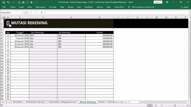Open the Page Layout ribbon tab
This screenshot has width=191, height=107.
pyautogui.click(x=40, y=7)
